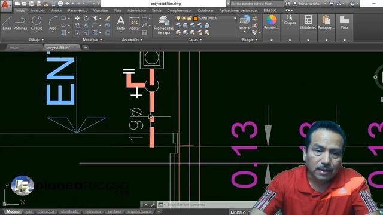Image resolution: width=383 pixels, height=215 pixels.
Task: Open the Círculo options dropdown arrow
Action: pyautogui.click(x=37, y=32)
